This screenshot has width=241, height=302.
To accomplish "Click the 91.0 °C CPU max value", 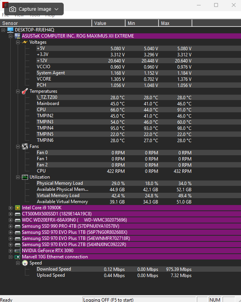I will [x=184, y=110].
